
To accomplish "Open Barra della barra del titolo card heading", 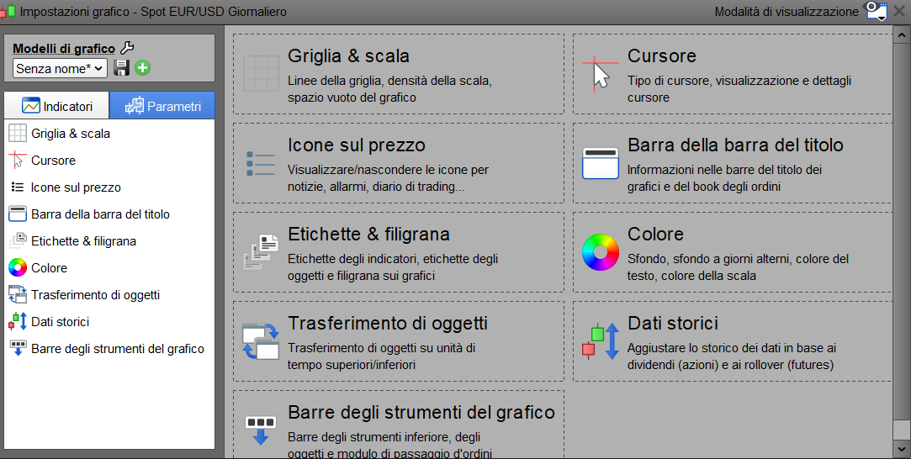I will (x=735, y=145).
